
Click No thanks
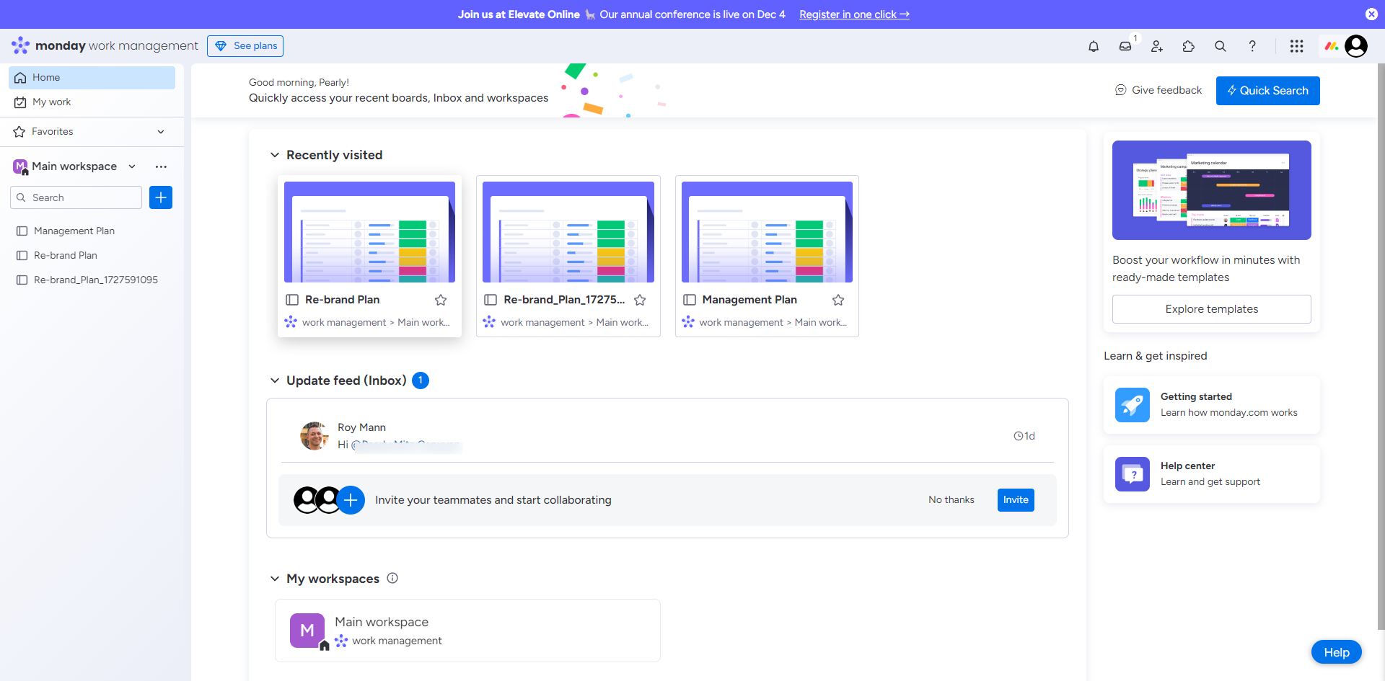(951, 500)
